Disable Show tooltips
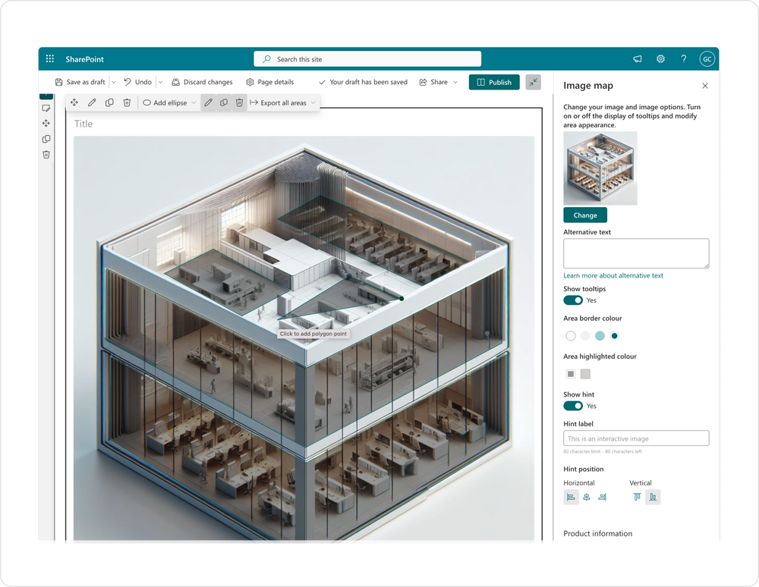This screenshot has height=587, width=759. (572, 300)
